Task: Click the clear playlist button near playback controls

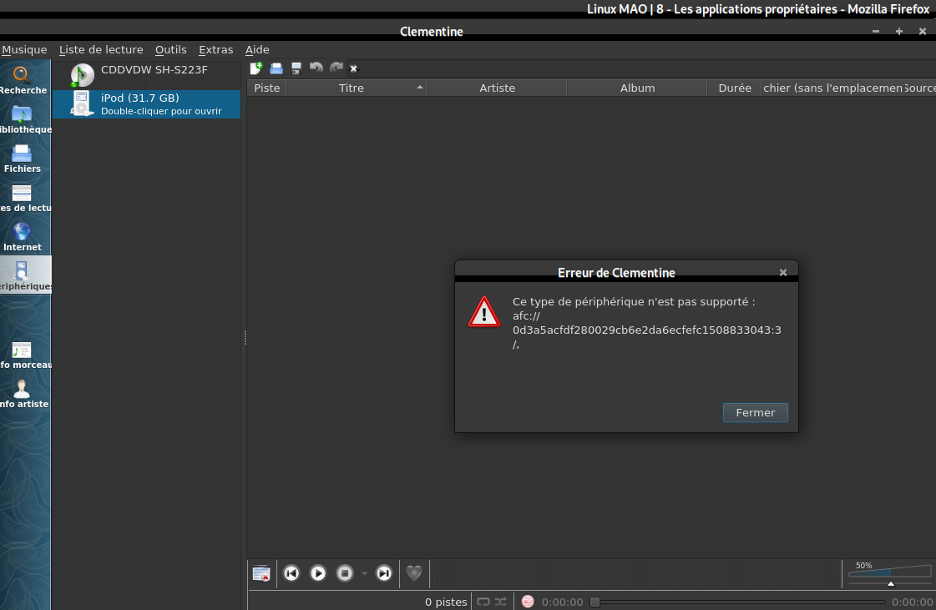Action: (x=261, y=573)
